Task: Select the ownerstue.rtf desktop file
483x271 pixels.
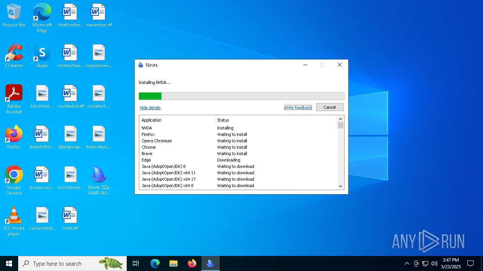Action: (x=98, y=16)
